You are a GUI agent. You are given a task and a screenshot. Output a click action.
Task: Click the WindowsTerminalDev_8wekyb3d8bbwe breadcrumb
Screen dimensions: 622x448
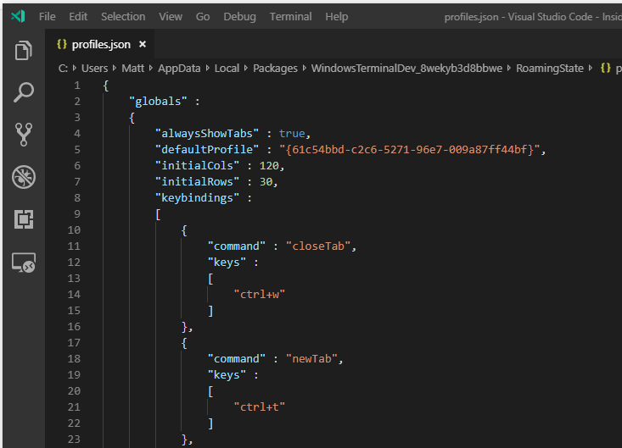406,68
